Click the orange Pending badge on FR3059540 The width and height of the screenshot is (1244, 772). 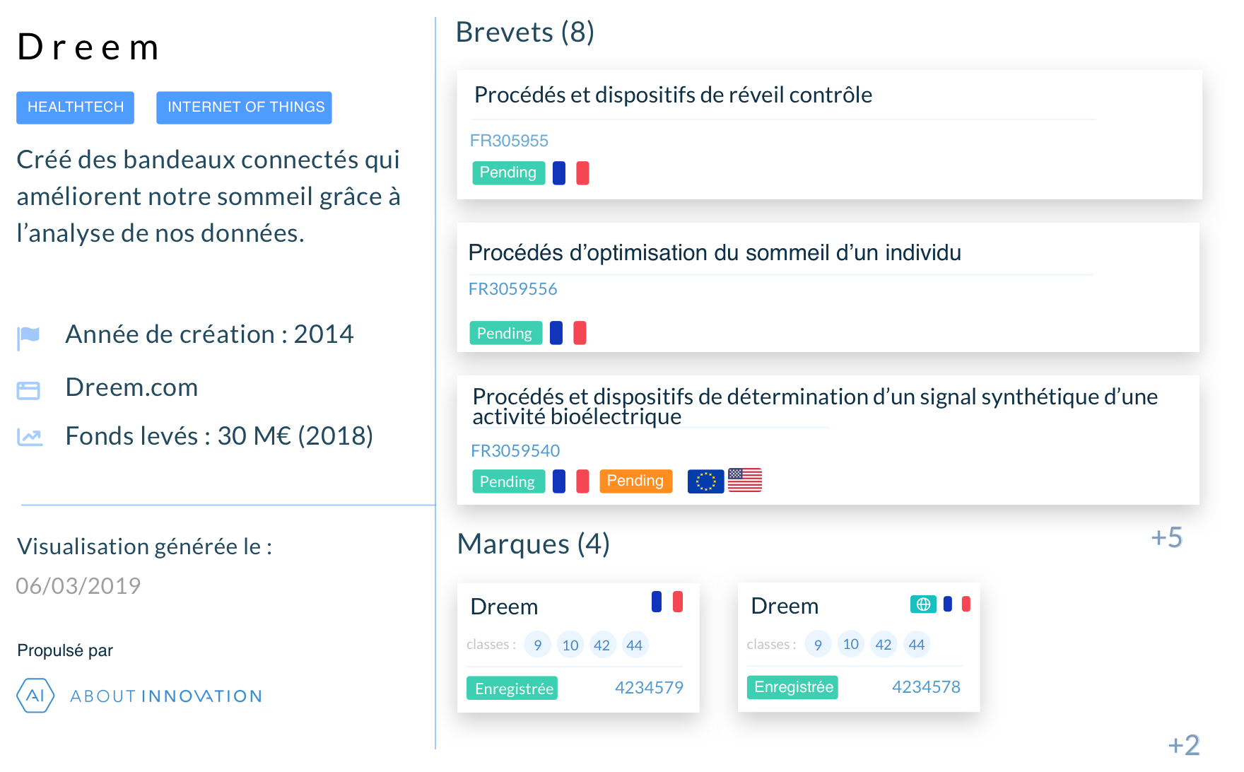(635, 481)
